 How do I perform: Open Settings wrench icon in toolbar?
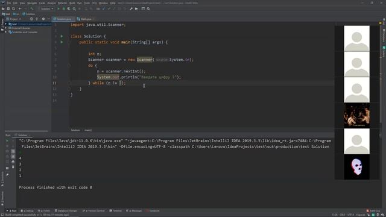coord(131,8)
